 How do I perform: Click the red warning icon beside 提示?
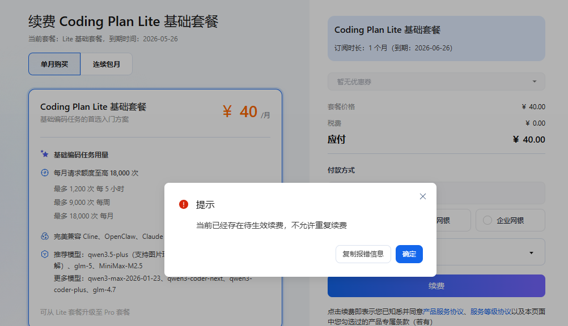click(184, 204)
